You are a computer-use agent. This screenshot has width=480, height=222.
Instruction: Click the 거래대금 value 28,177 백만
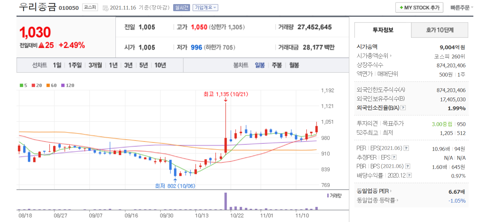click(319, 47)
